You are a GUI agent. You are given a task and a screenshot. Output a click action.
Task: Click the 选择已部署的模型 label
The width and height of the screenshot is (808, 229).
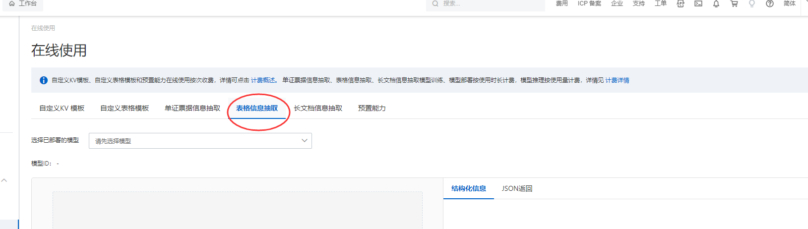click(x=55, y=140)
